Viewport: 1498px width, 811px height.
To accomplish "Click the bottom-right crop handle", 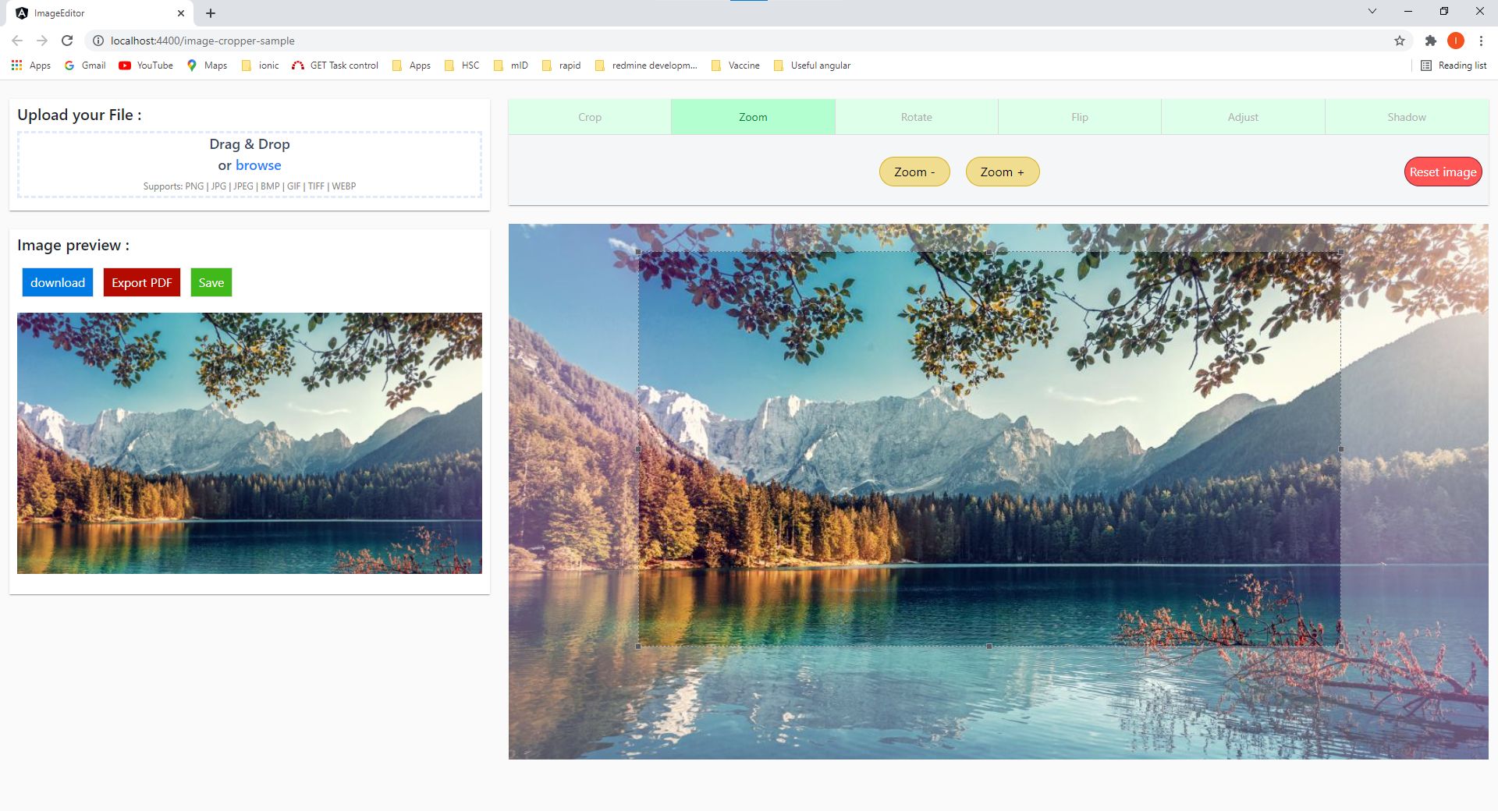I will coord(1341,646).
